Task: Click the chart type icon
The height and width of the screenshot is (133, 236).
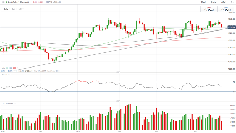Action: (14, 9)
